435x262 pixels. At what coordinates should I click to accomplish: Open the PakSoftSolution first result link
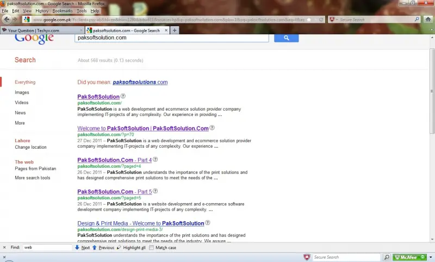click(98, 97)
